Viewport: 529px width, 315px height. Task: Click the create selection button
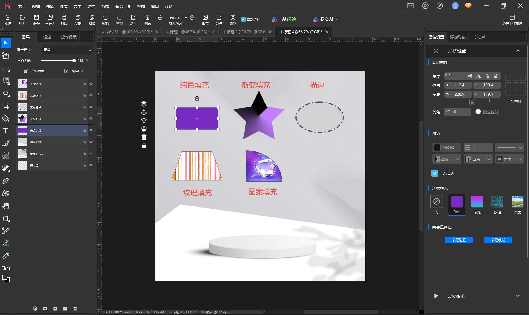459,240
